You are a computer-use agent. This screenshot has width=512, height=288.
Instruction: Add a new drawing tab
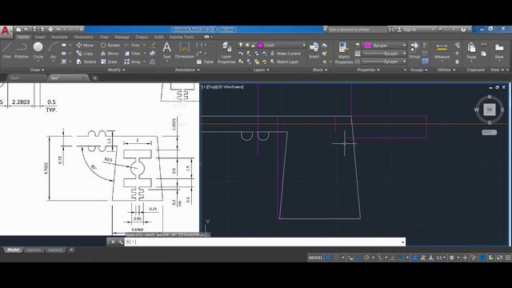95,78
